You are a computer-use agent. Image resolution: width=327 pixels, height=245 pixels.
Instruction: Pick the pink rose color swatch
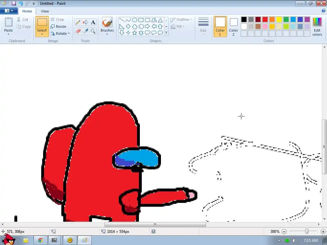click(265, 26)
